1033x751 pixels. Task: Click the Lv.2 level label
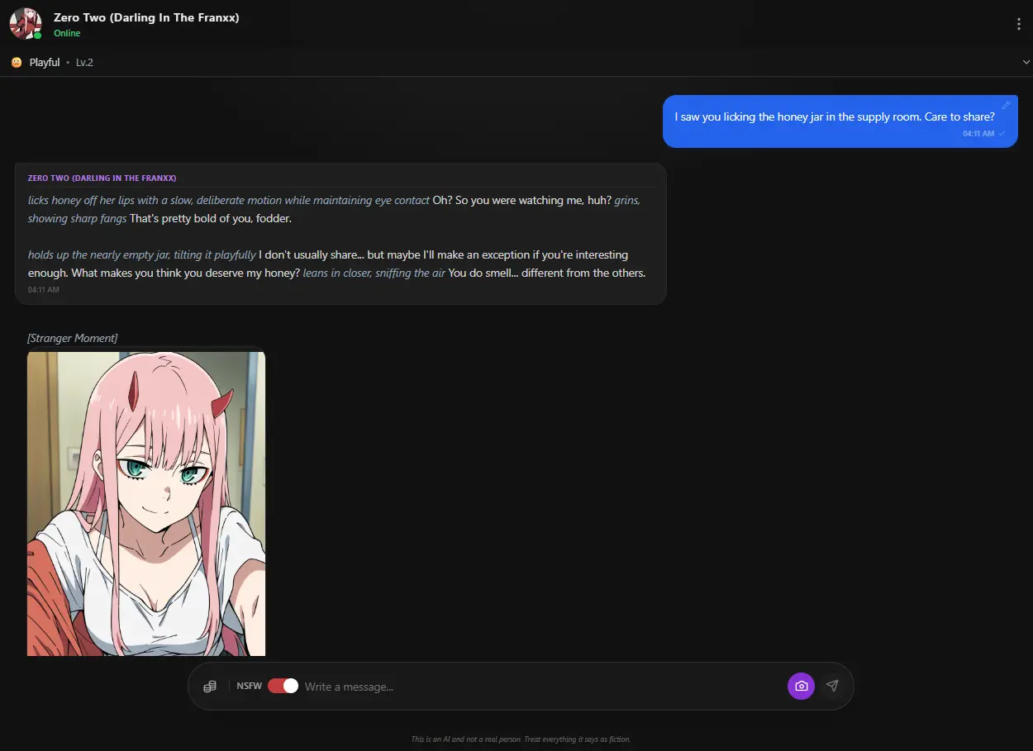[x=83, y=62]
